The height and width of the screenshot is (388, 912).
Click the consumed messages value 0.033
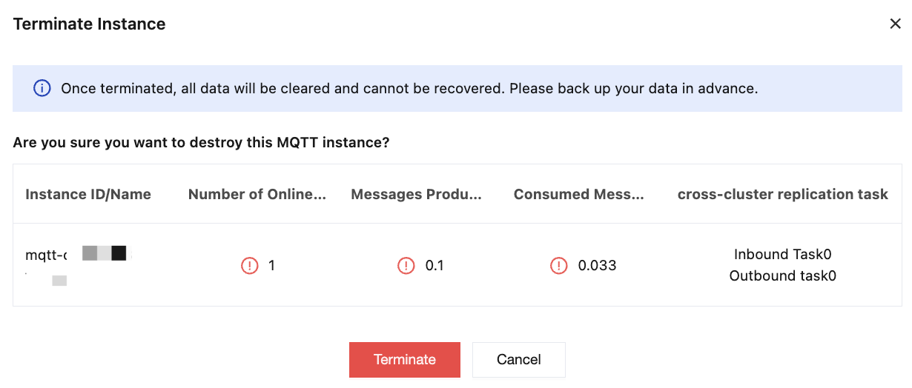597,265
